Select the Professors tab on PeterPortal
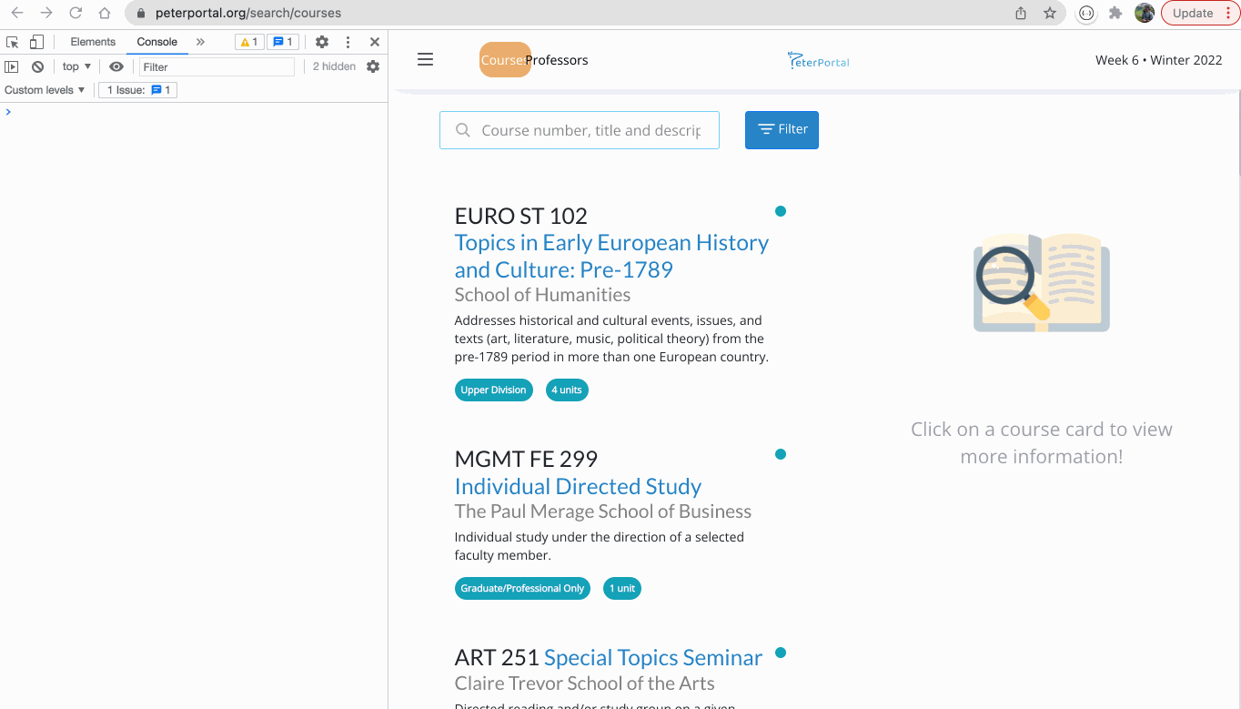 tap(557, 59)
